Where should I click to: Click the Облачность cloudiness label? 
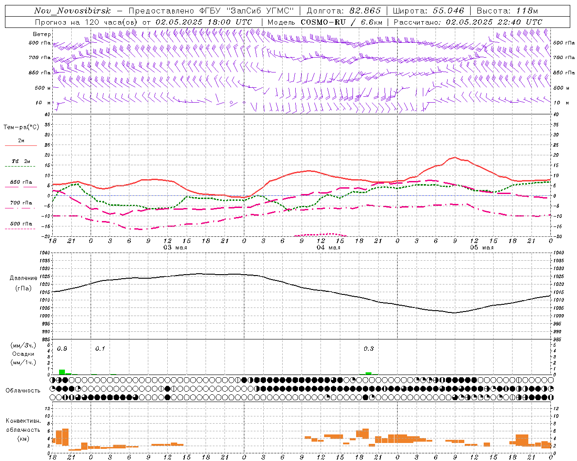[x=23, y=390]
